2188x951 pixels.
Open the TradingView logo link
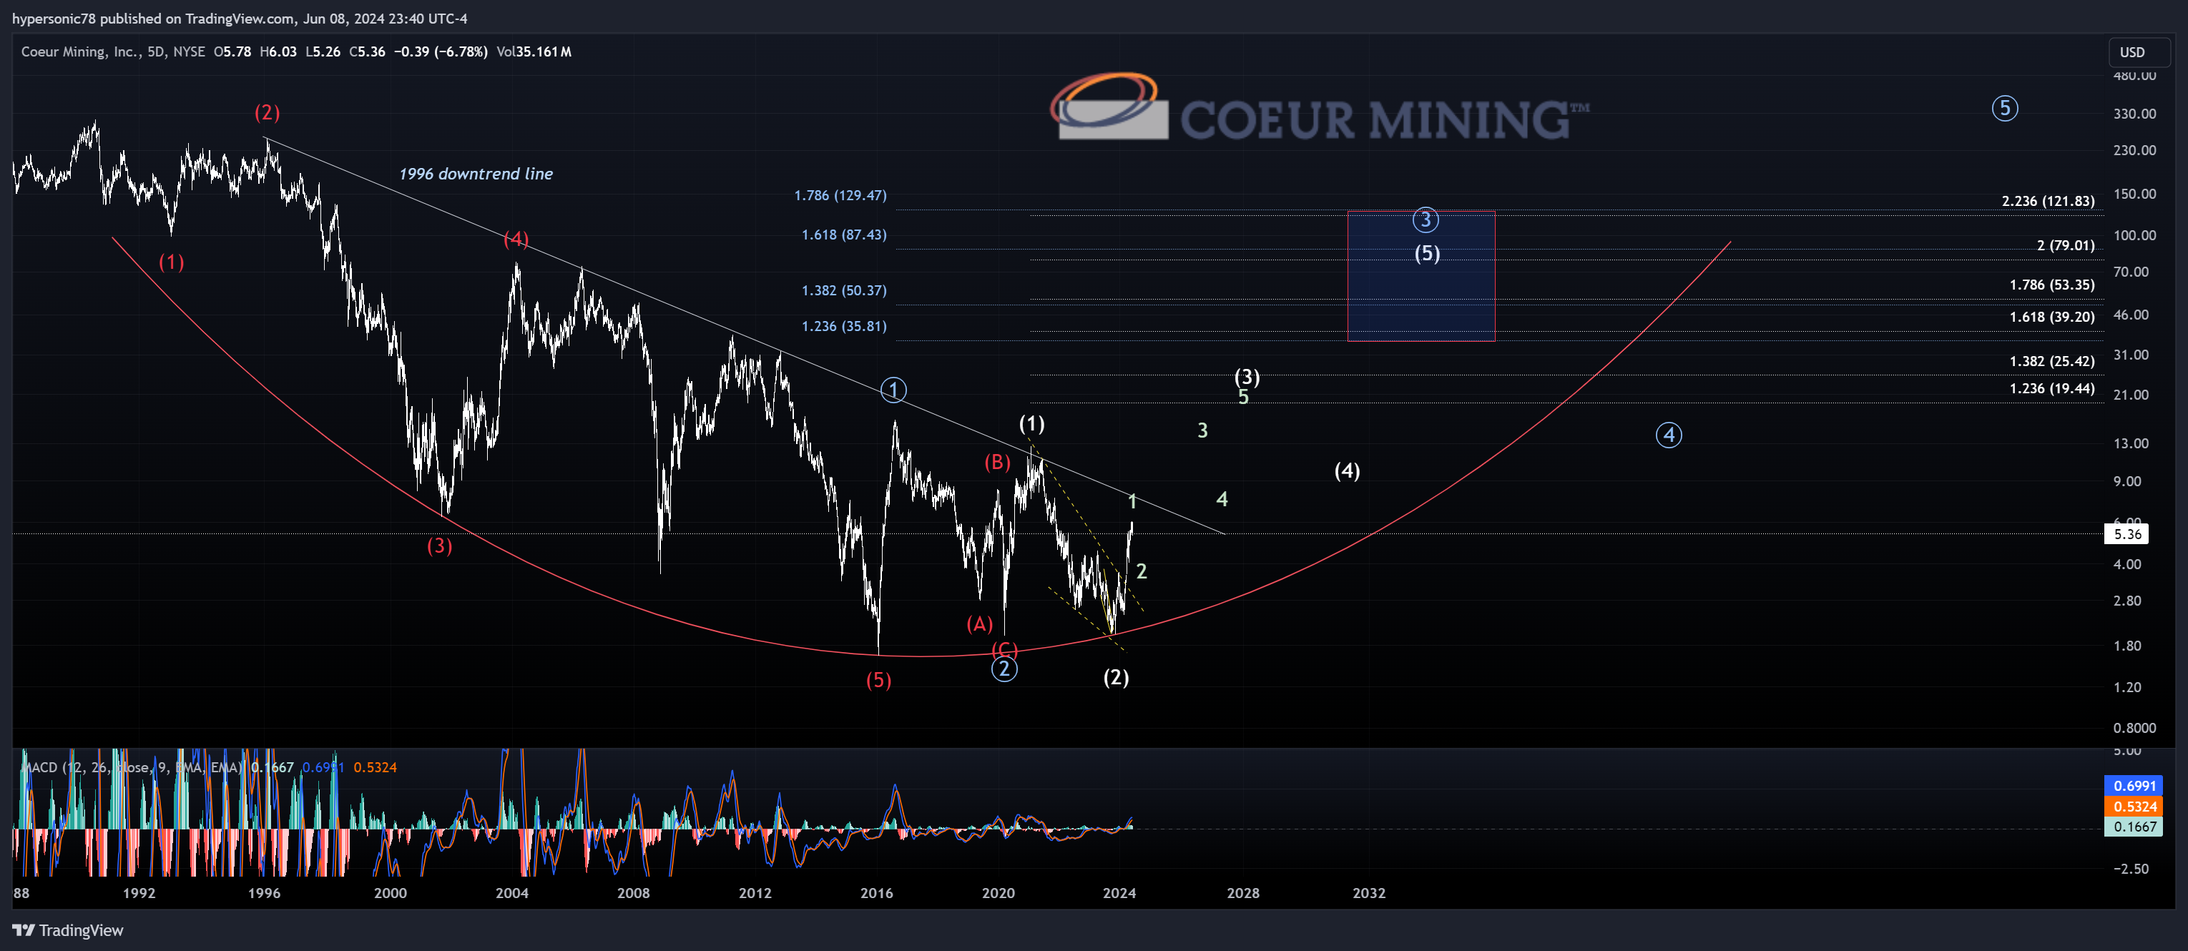[x=68, y=930]
